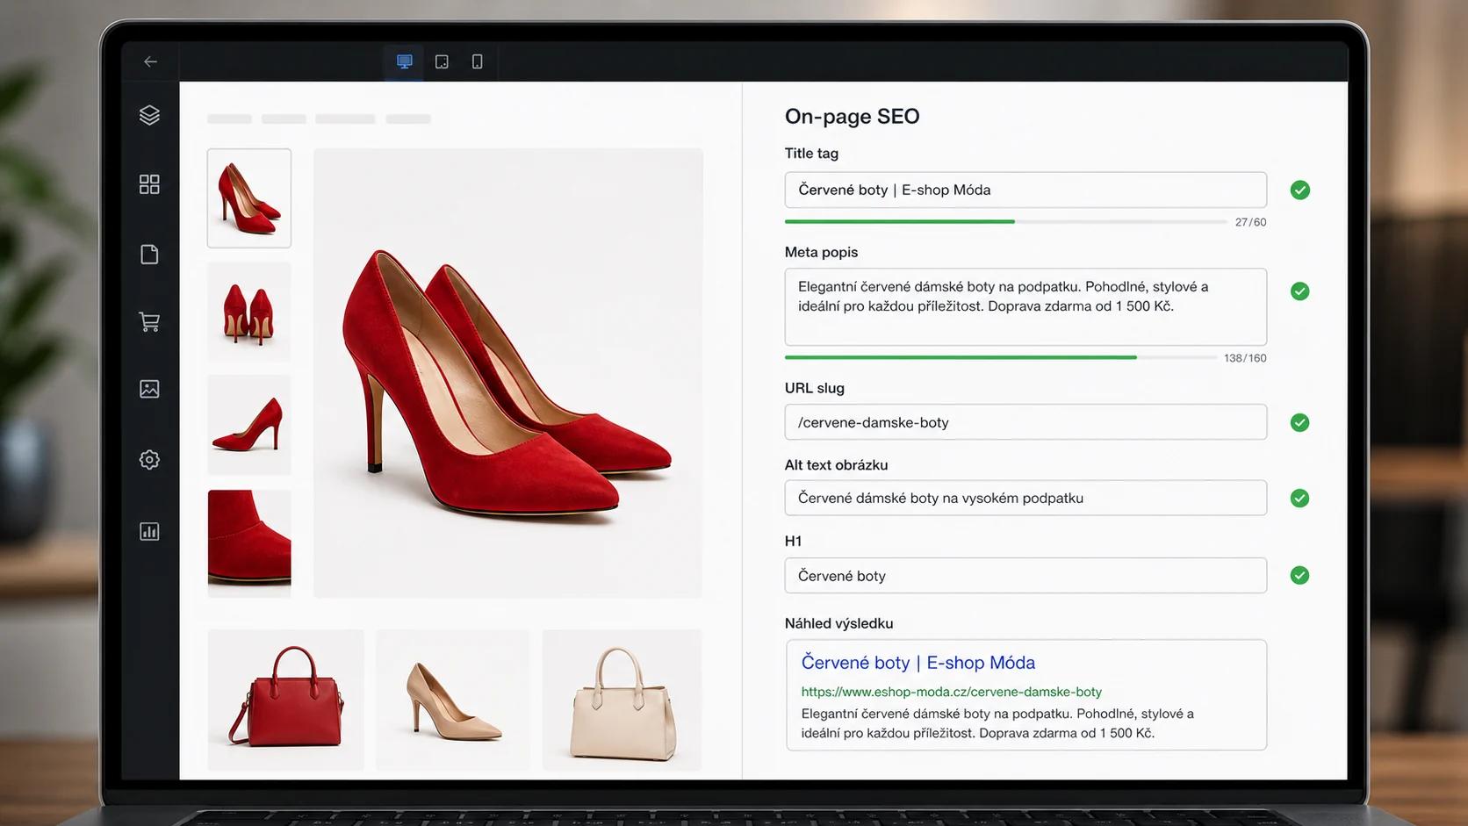
Task: Switch to desktop preview mode
Action: [x=404, y=61]
